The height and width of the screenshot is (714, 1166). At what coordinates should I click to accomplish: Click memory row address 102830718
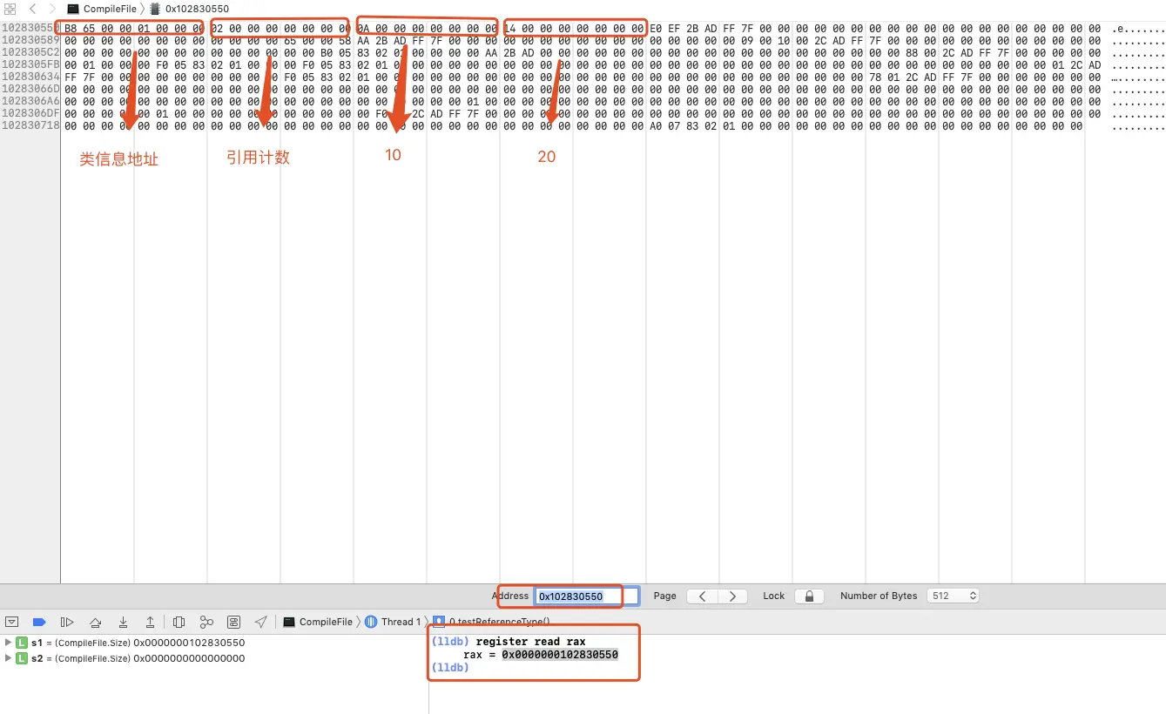tap(30, 126)
